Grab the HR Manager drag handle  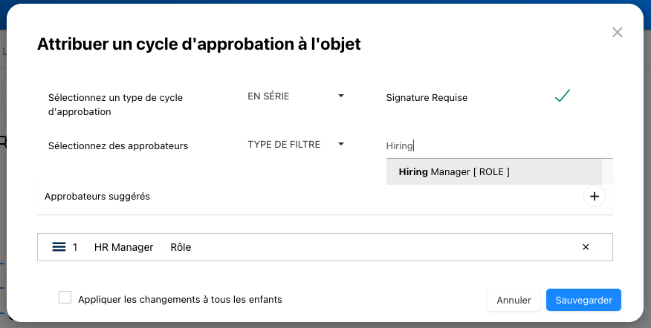[x=59, y=247]
